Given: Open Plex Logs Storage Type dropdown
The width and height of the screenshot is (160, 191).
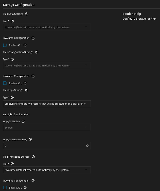Looking at the screenshot, I should pos(47,104).
